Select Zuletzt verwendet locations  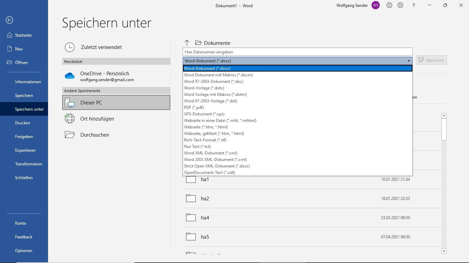101,47
